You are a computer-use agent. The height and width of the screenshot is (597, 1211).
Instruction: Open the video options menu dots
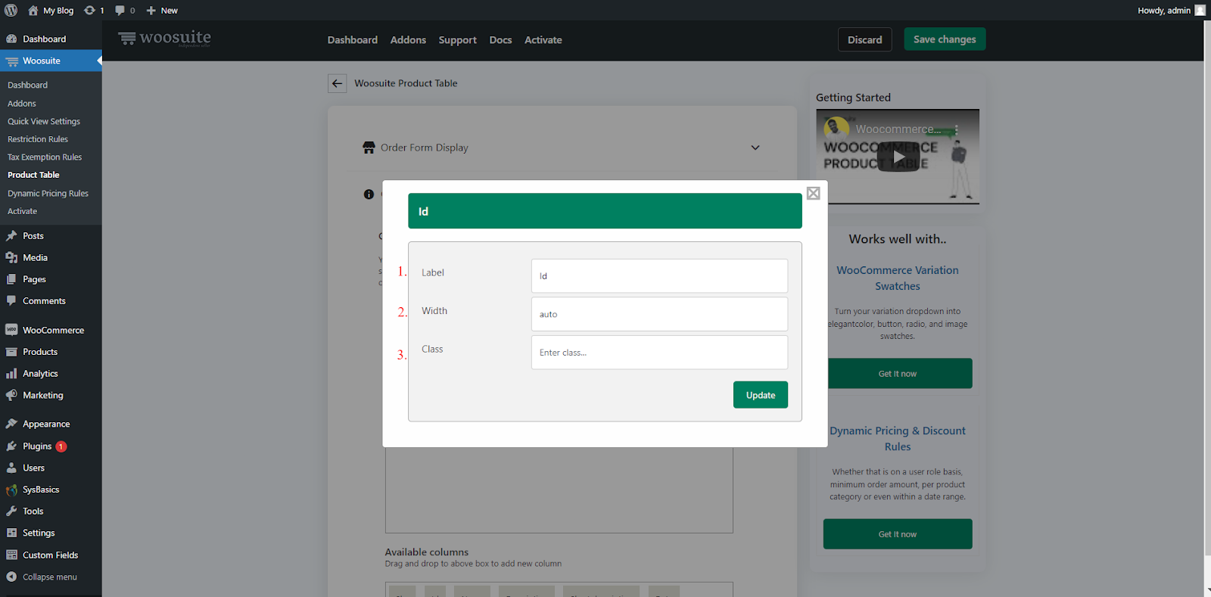(x=957, y=130)
